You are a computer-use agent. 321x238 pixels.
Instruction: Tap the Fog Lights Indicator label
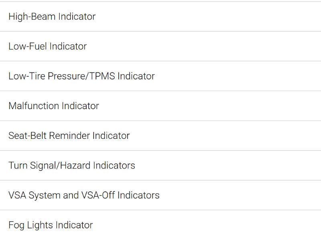[51, 225]
